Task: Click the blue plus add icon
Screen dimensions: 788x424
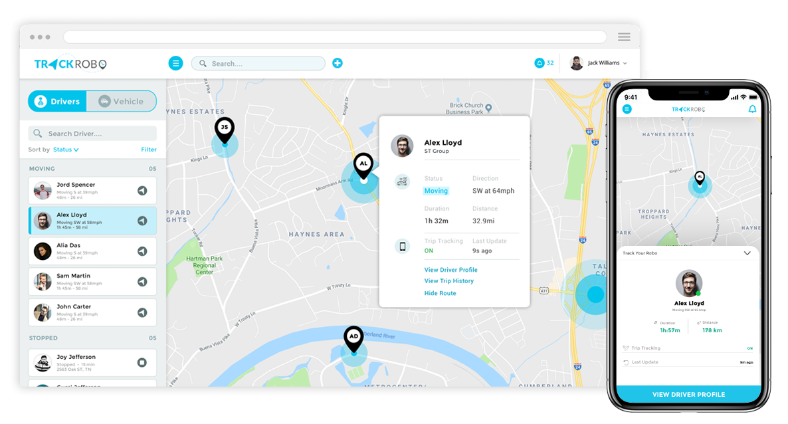Action: (338, 63)
